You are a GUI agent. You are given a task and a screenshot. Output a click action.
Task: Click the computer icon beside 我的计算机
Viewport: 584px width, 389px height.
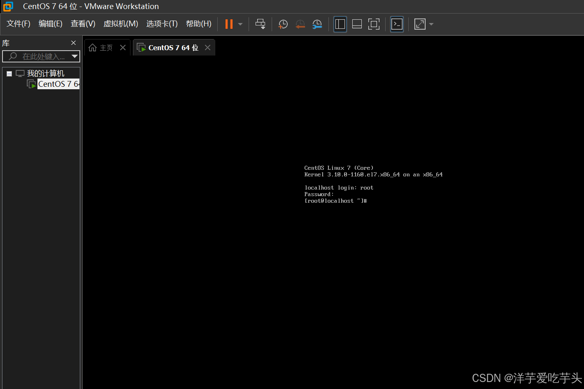20,74
